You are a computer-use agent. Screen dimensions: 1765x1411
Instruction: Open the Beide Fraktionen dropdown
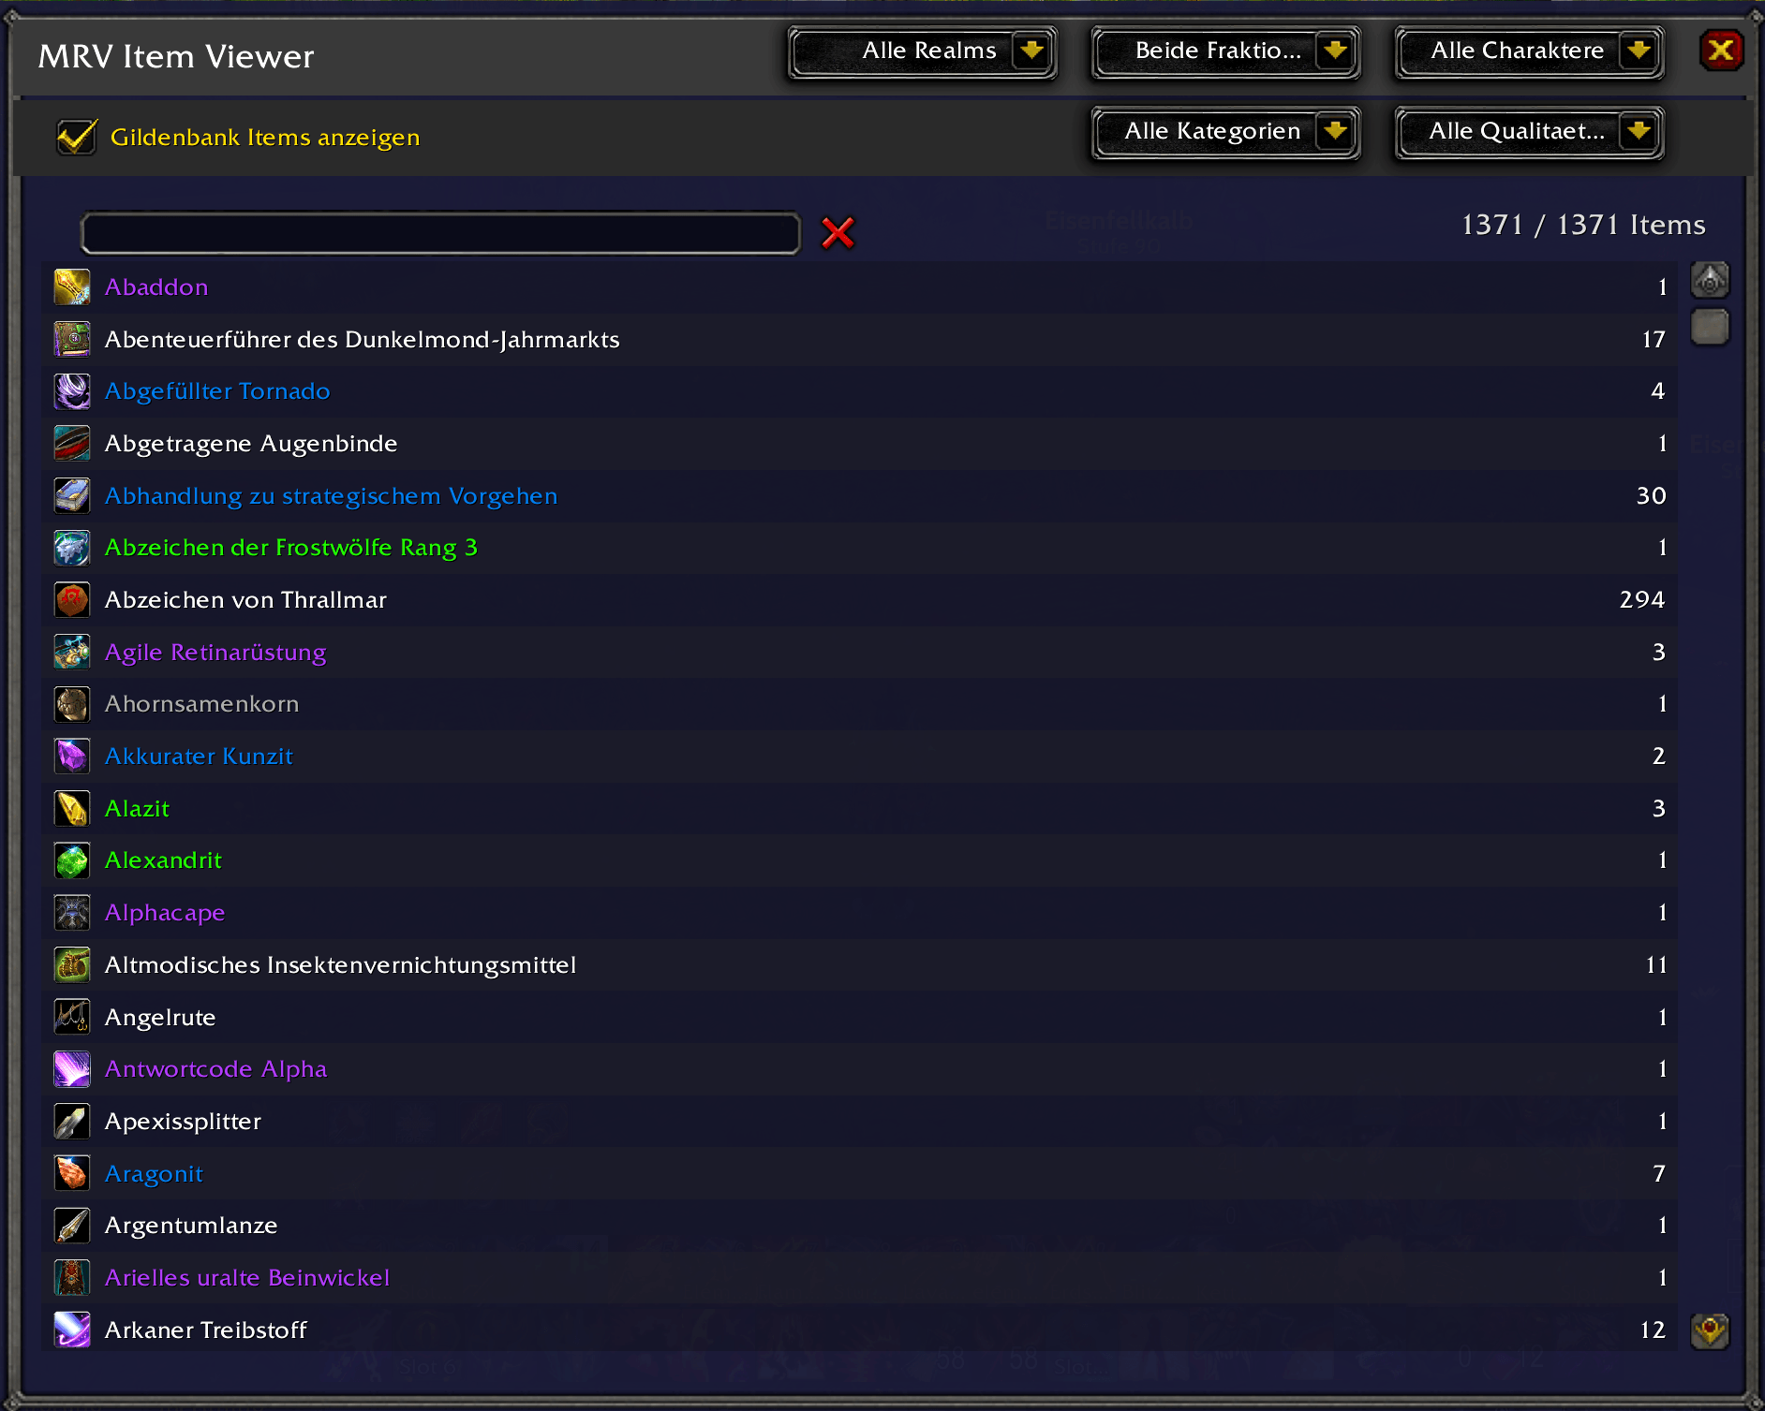(1226, 51)
